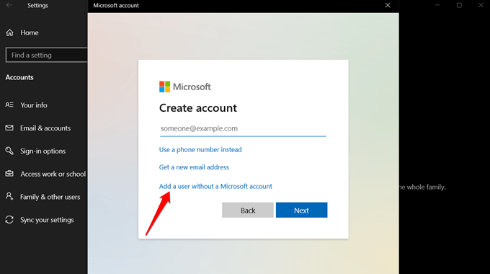
Task: Click the Family & other users person icon
Action: [x=9, y=196]
